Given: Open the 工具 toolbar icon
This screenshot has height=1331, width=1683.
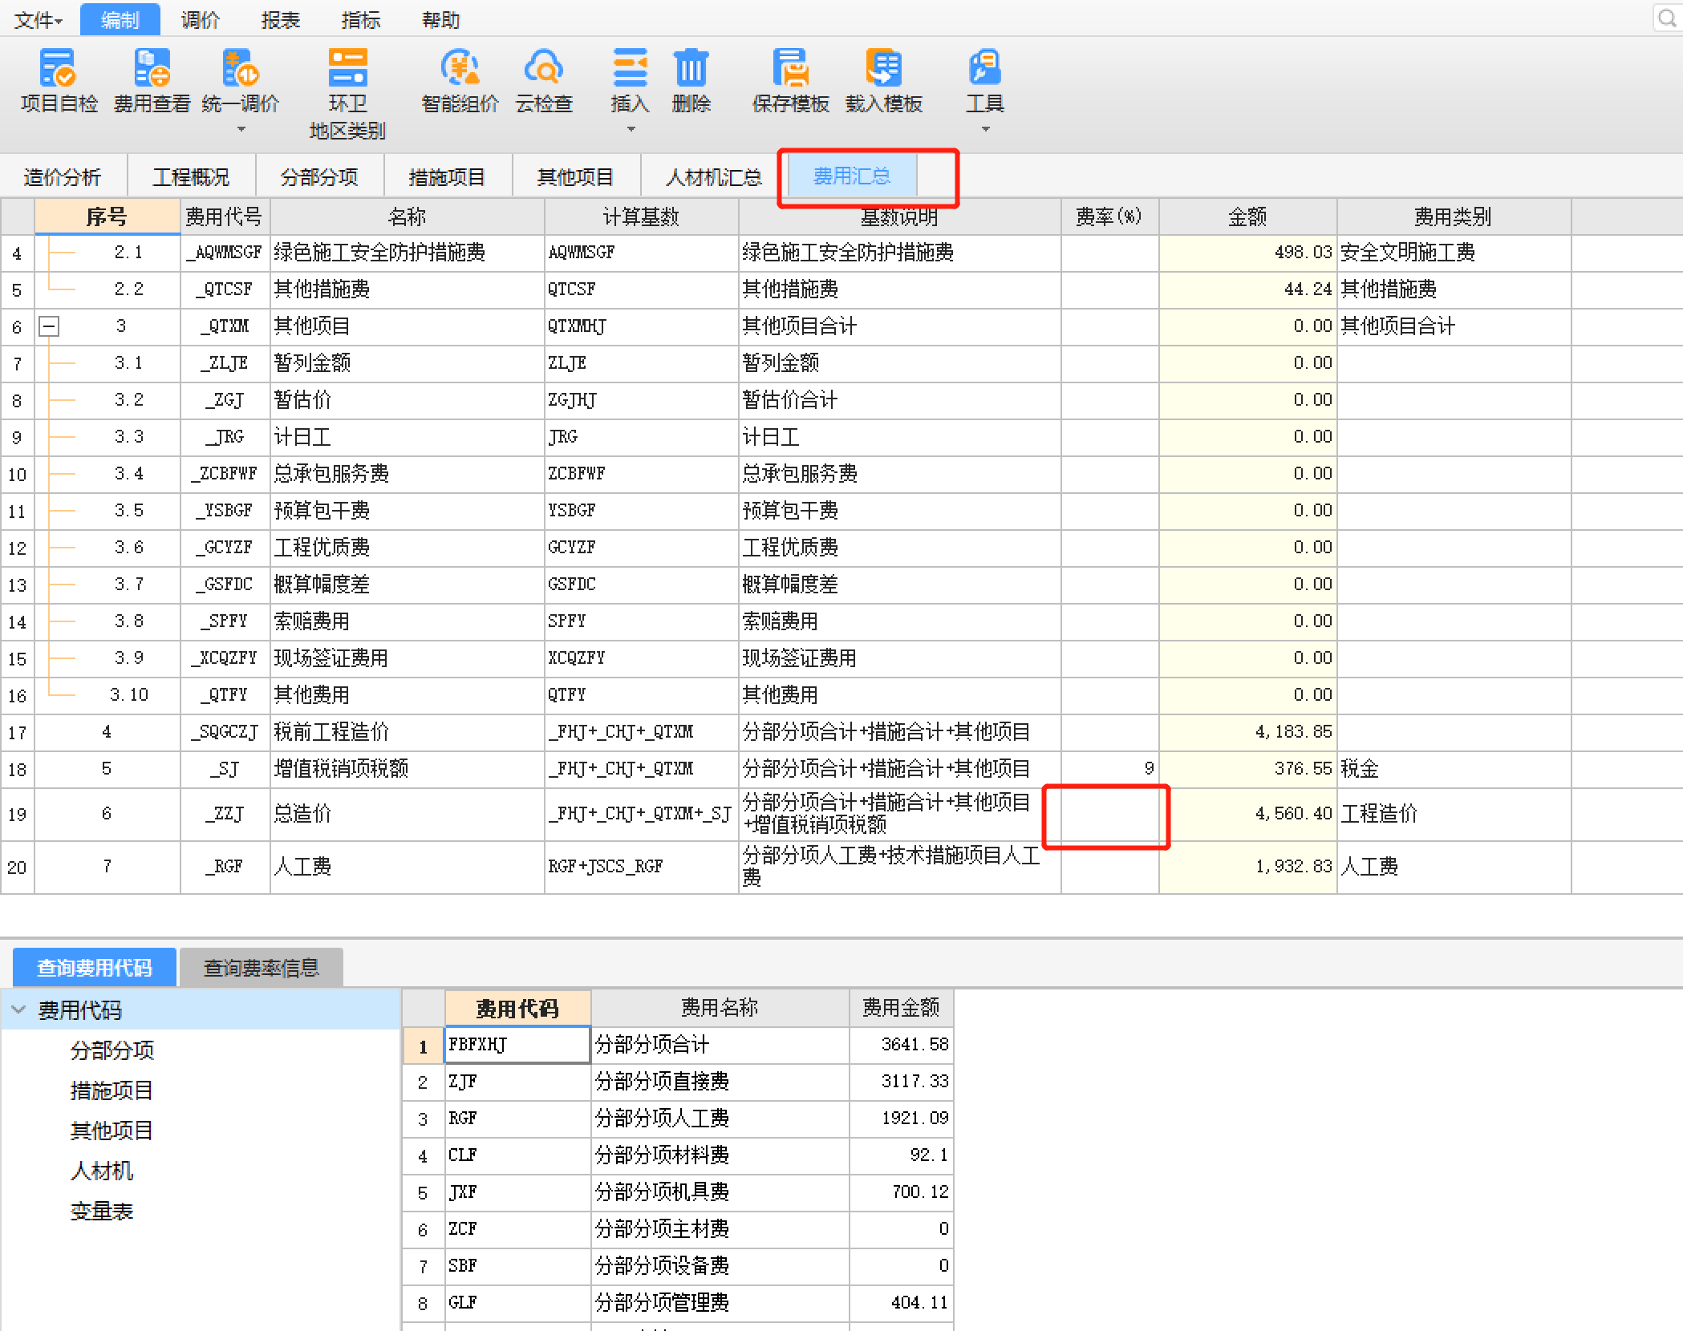Looking at the screenshot, I should coord(984,69).
